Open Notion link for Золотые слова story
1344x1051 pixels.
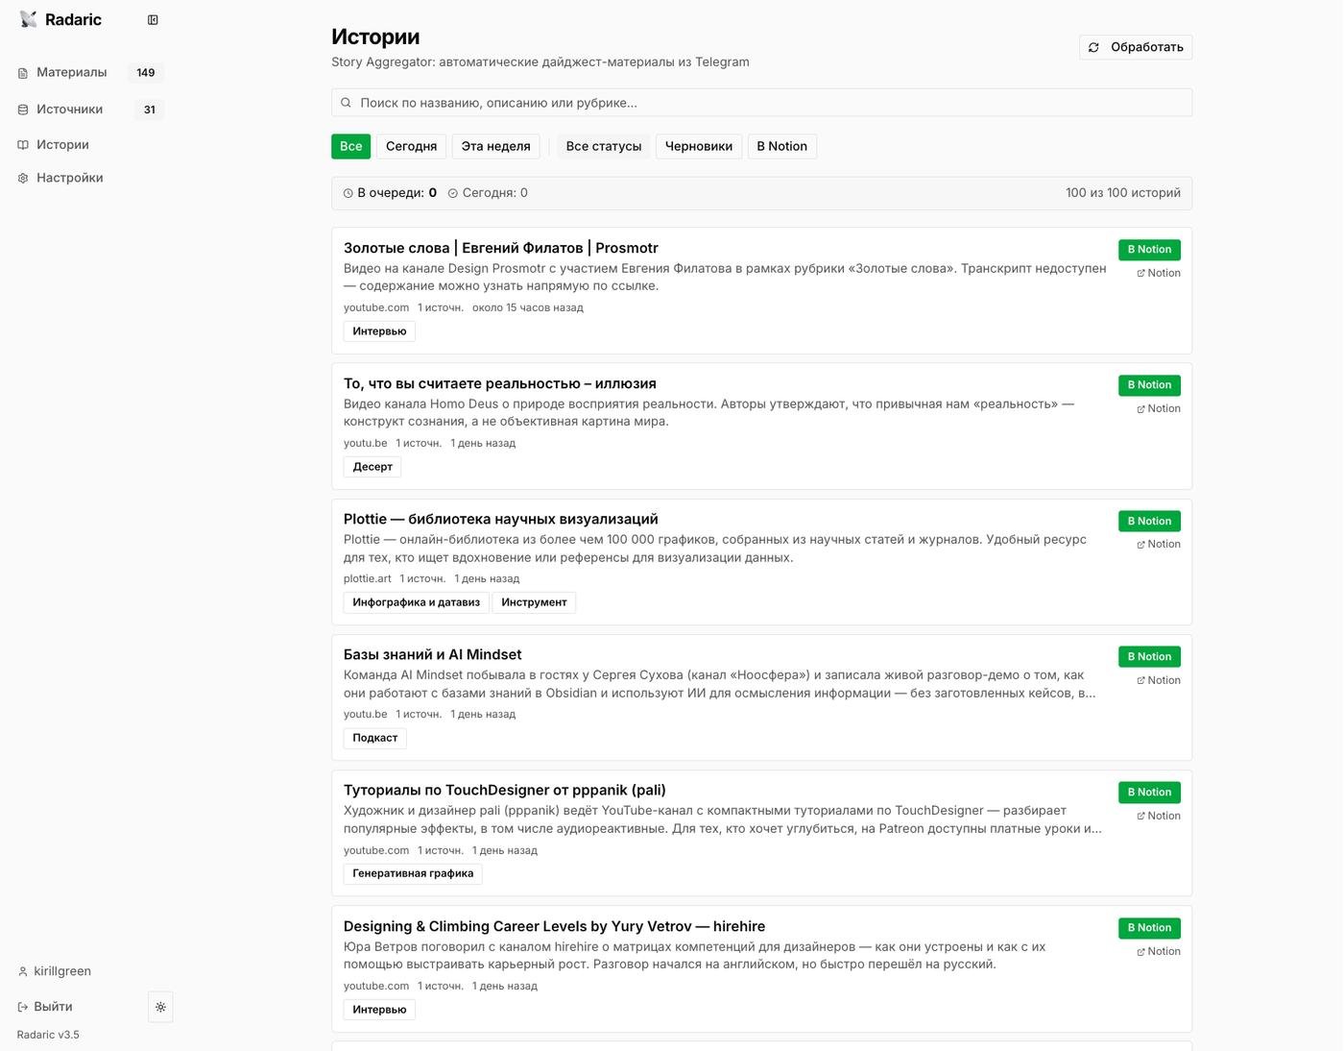click(1159, 273)
